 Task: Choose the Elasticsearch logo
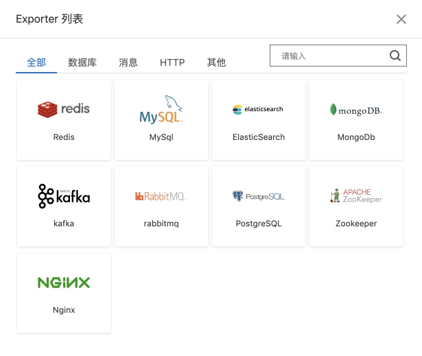(x=258, y=109)
